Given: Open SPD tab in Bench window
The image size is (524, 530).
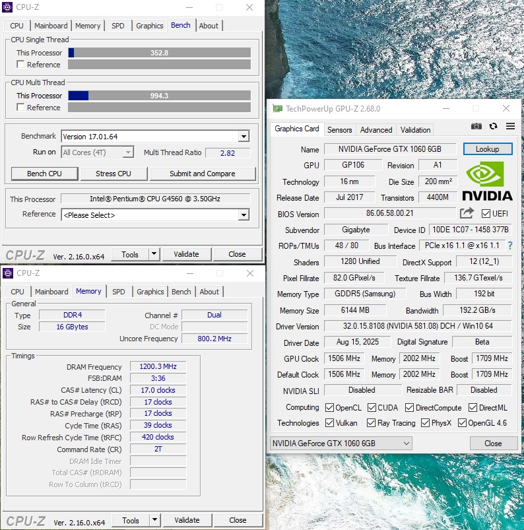Looking at the screenshot, I should pyautogui.click(x=118, y=26).
